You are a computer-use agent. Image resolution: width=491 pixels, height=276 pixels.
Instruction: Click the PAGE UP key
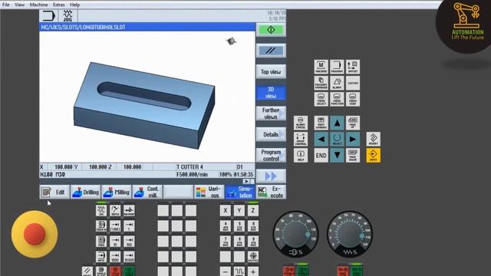[x=353, y=123]
